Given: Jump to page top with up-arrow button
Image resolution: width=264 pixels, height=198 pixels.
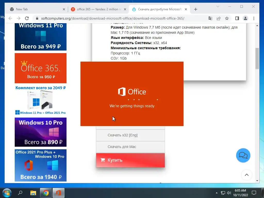Looking at the screenshot, I should click(x=247, y=175).
